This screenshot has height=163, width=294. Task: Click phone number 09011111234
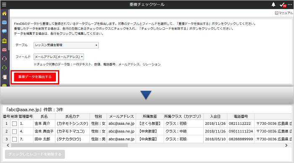[241, 131]
